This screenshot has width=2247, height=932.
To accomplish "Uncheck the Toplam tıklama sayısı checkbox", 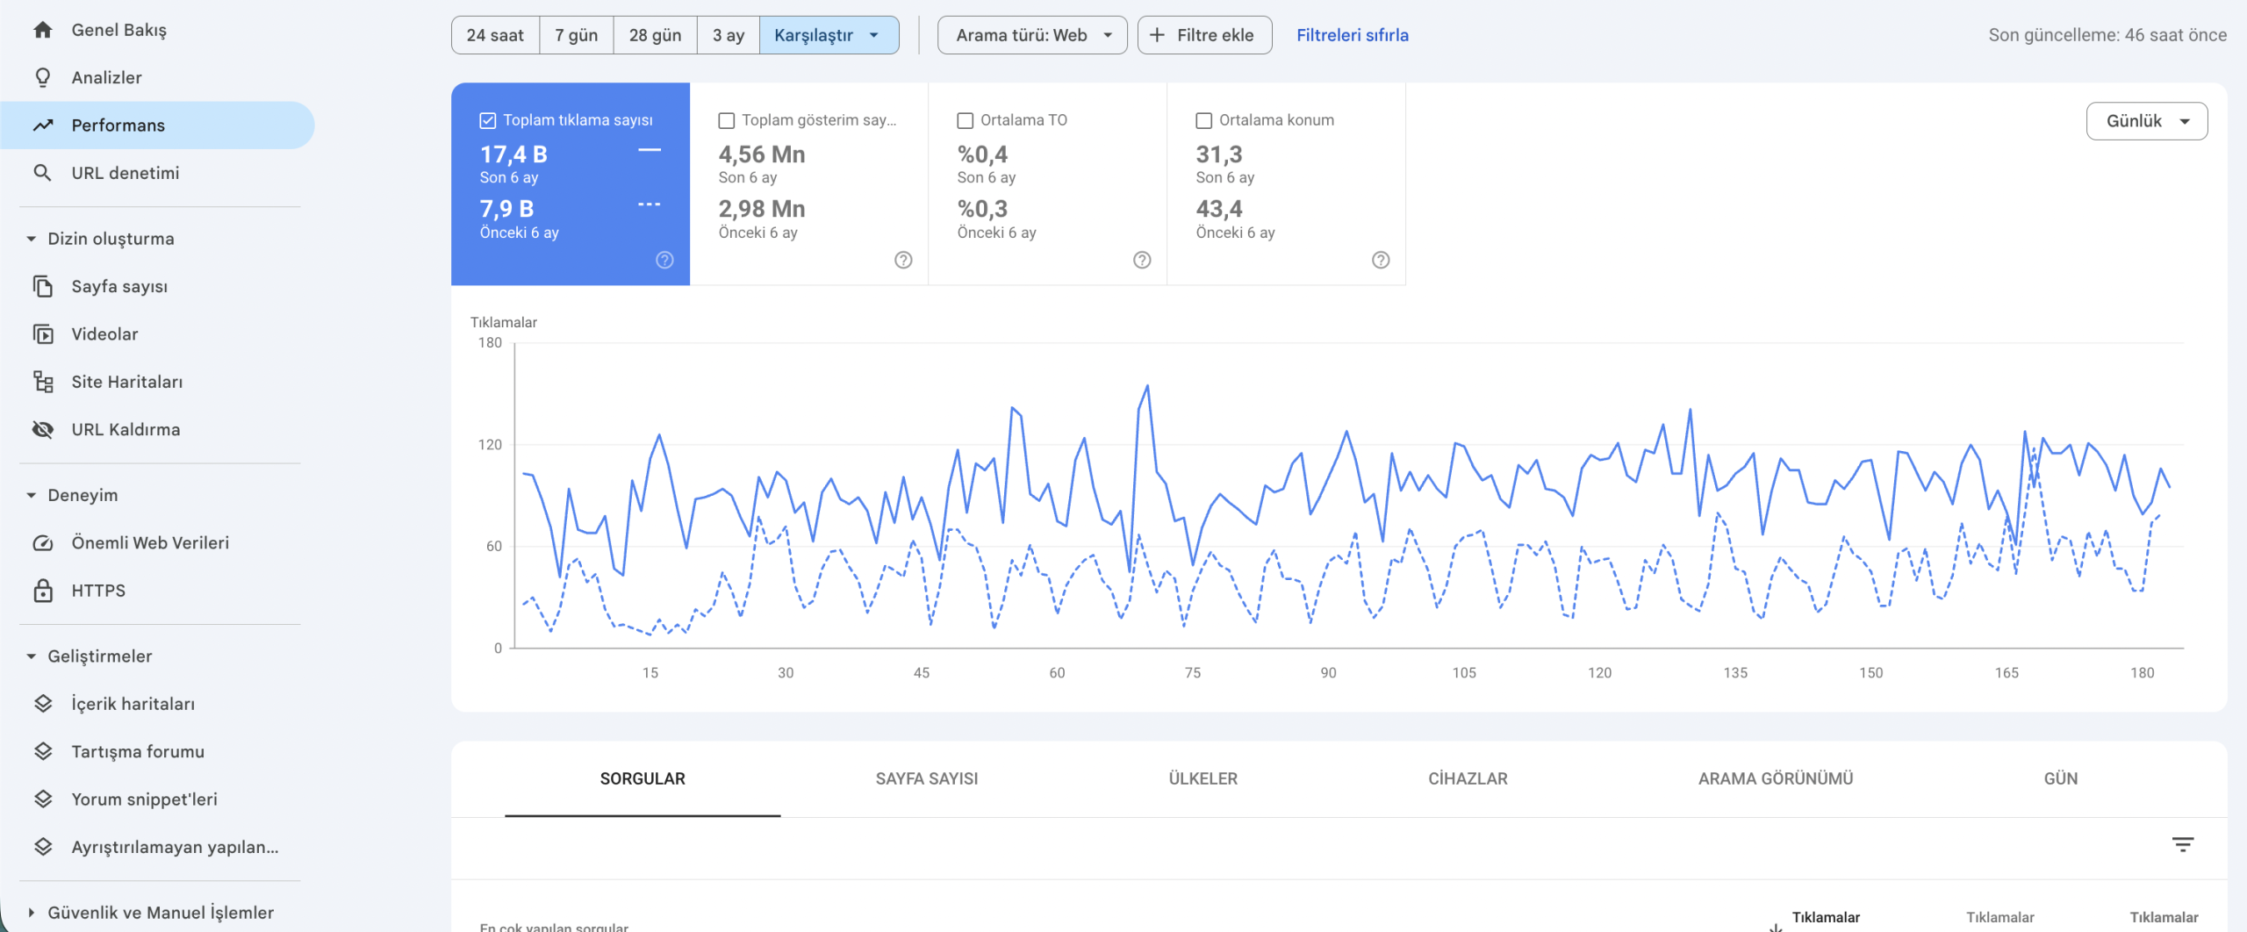I will (x=488, y=120).
